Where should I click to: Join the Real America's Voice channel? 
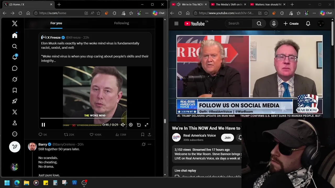[227, 138]
